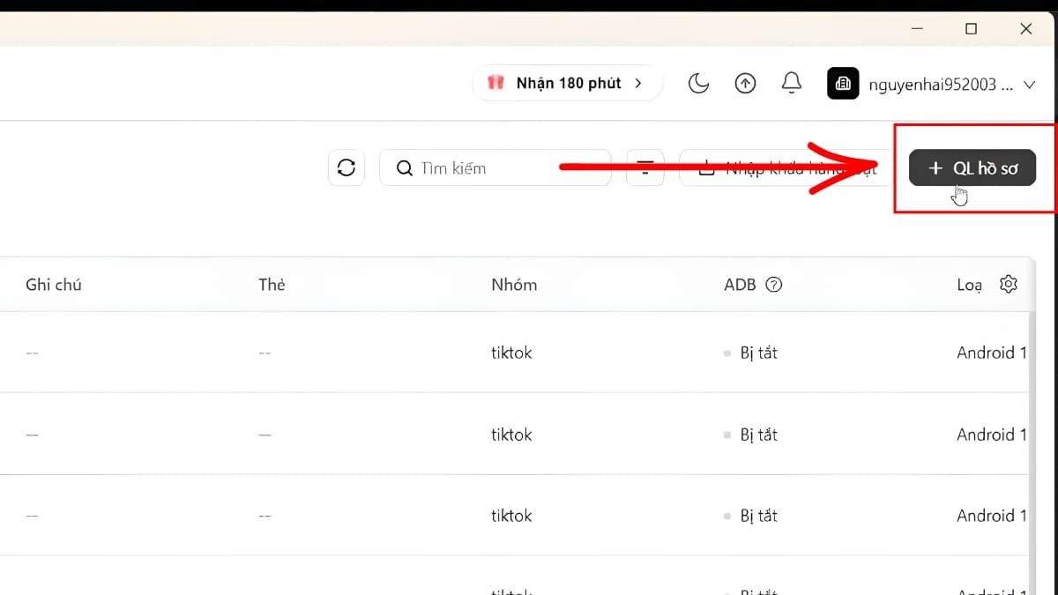Click the account avatar icon
The image size is (1058, 595).
pos(843,84)
